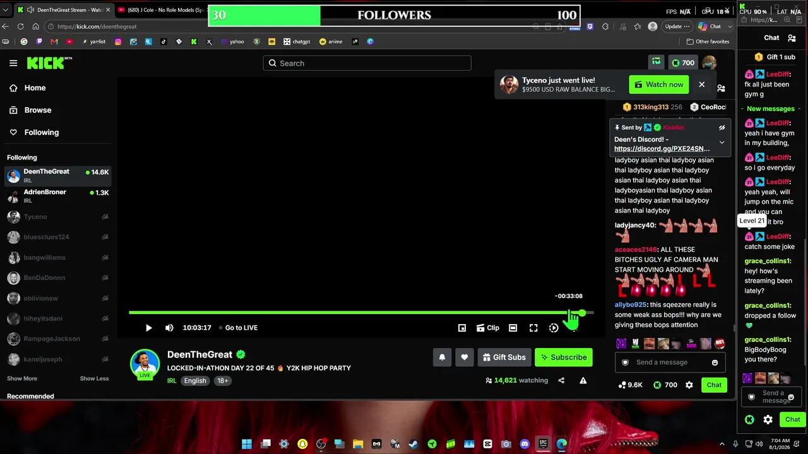Jump to live with Go to LIVE

[238, 328]
